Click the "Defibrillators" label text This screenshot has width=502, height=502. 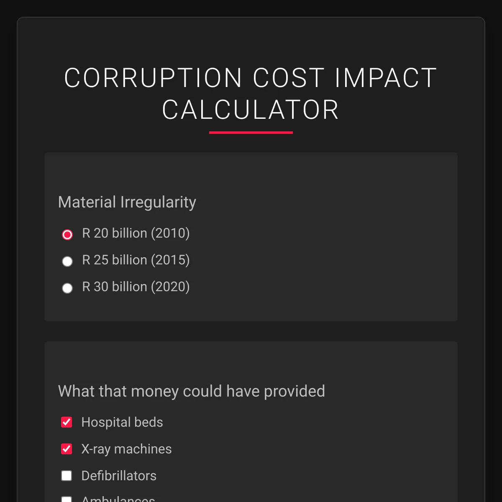pyautogui.click(x=119, y=476)
